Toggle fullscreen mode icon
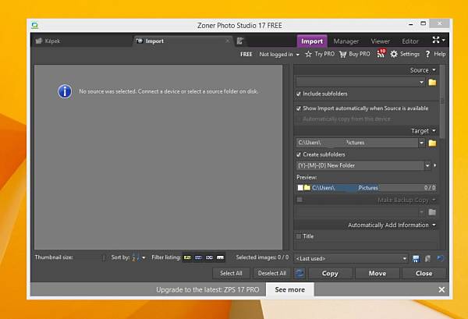This screenshot has width=468, height=319. click(436, 40)
